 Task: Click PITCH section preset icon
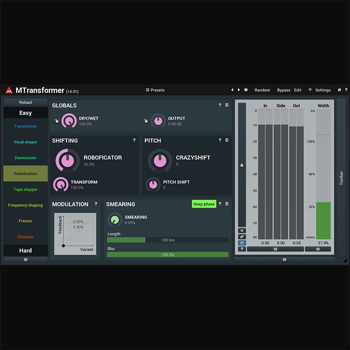pyautogui.click(x=227, y=140)
